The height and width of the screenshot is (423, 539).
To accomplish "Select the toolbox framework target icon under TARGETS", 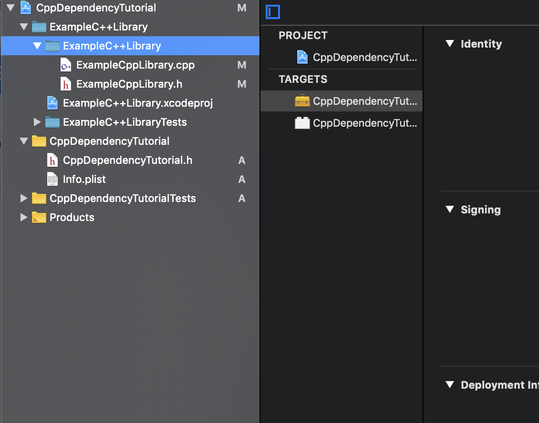I will [x=302, y=101].
